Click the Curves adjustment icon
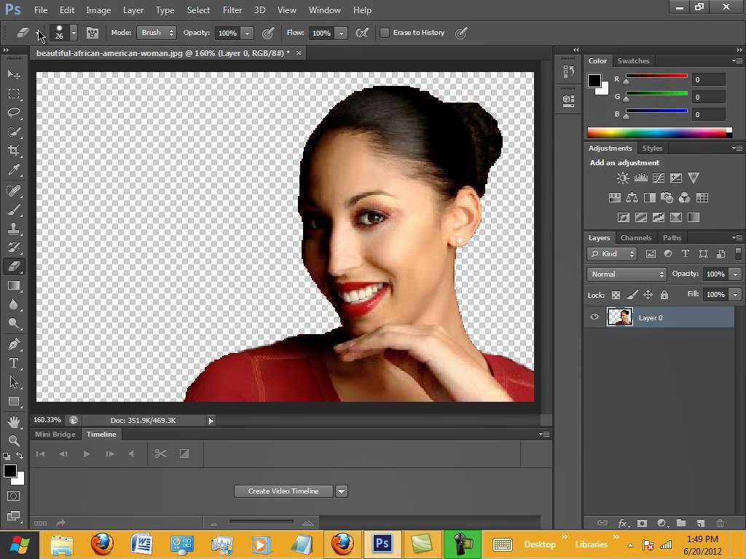Viewport: 746px width, 559px height. click(x=659, y=178)
